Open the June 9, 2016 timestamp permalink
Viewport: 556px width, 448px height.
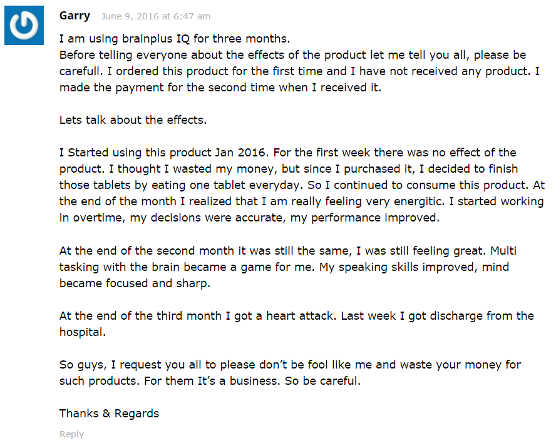(x=156, y=16)
